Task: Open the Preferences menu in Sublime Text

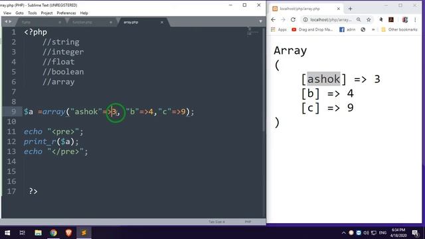Action: (x=66, y=13)
